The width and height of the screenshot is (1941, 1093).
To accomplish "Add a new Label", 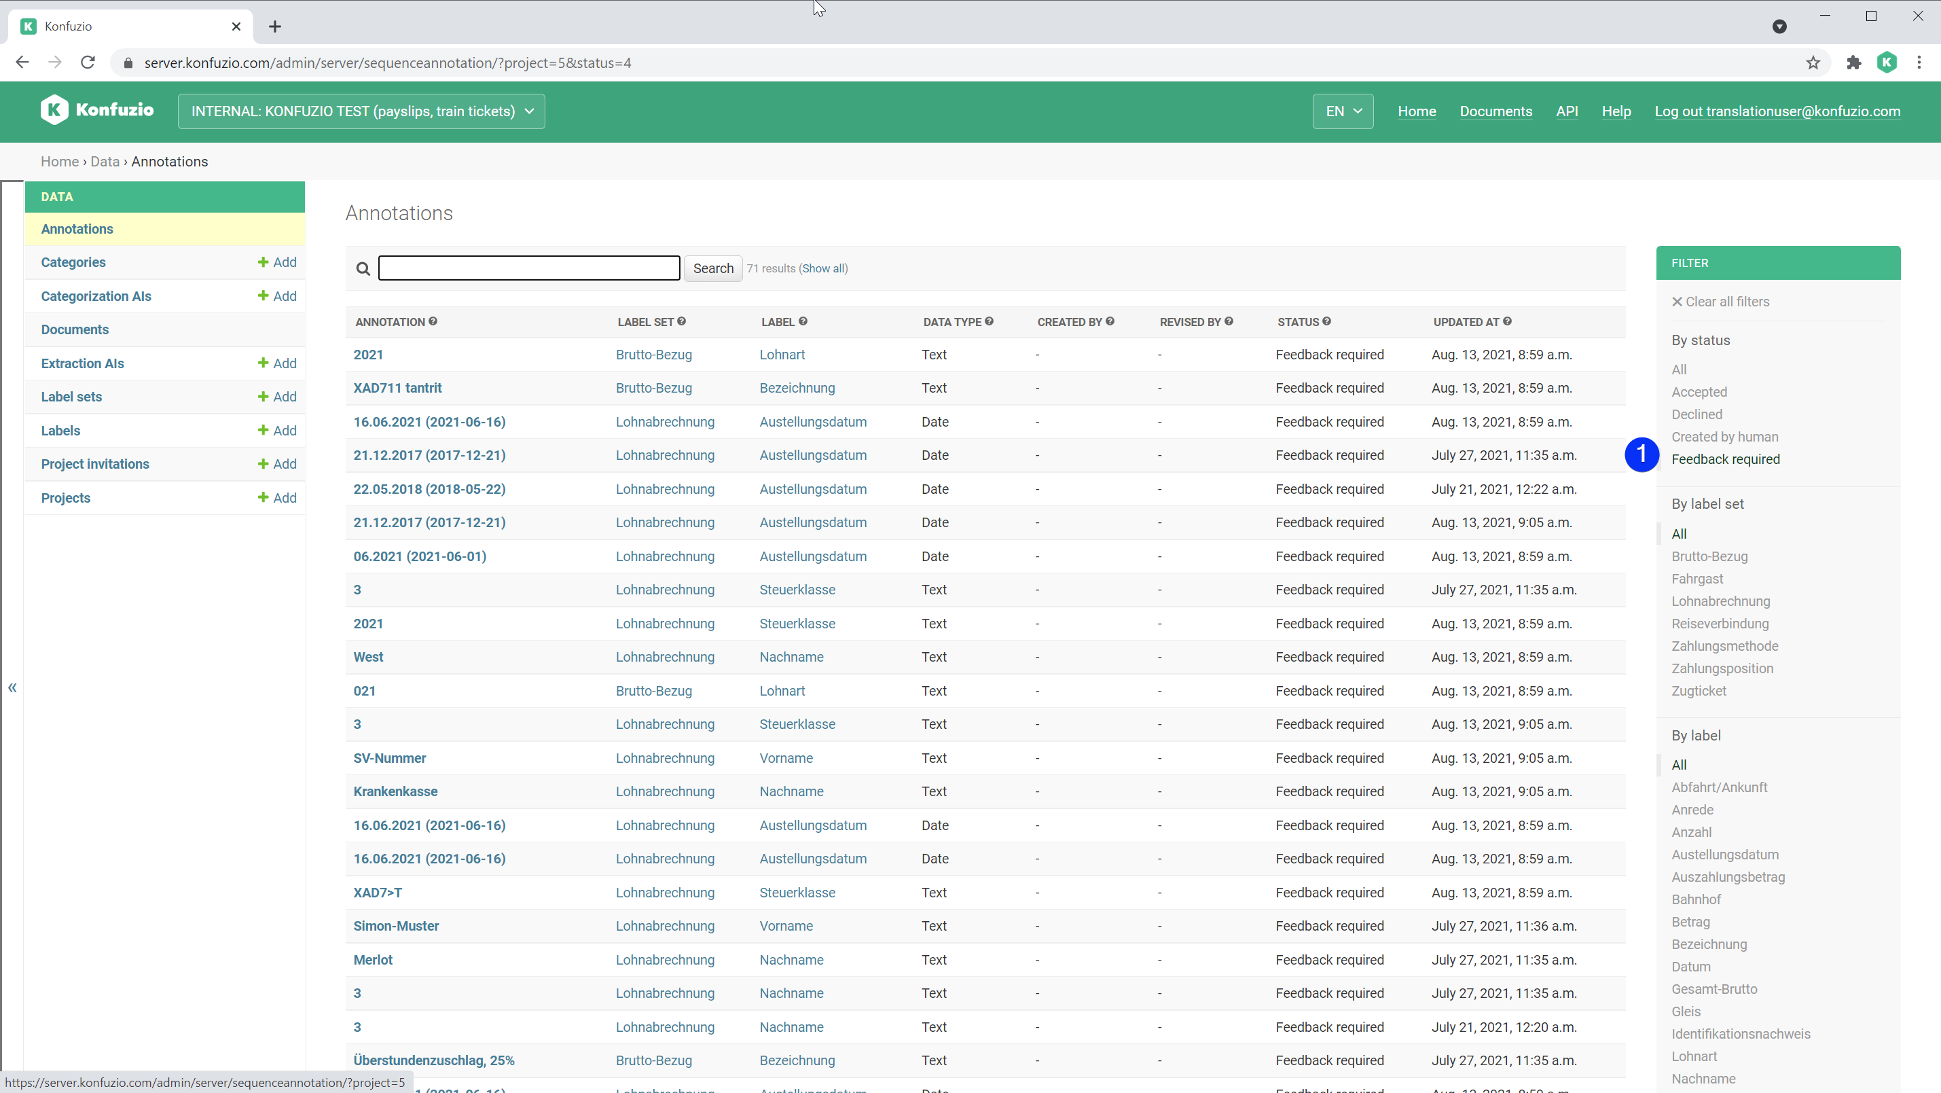I will click(277, 431).
